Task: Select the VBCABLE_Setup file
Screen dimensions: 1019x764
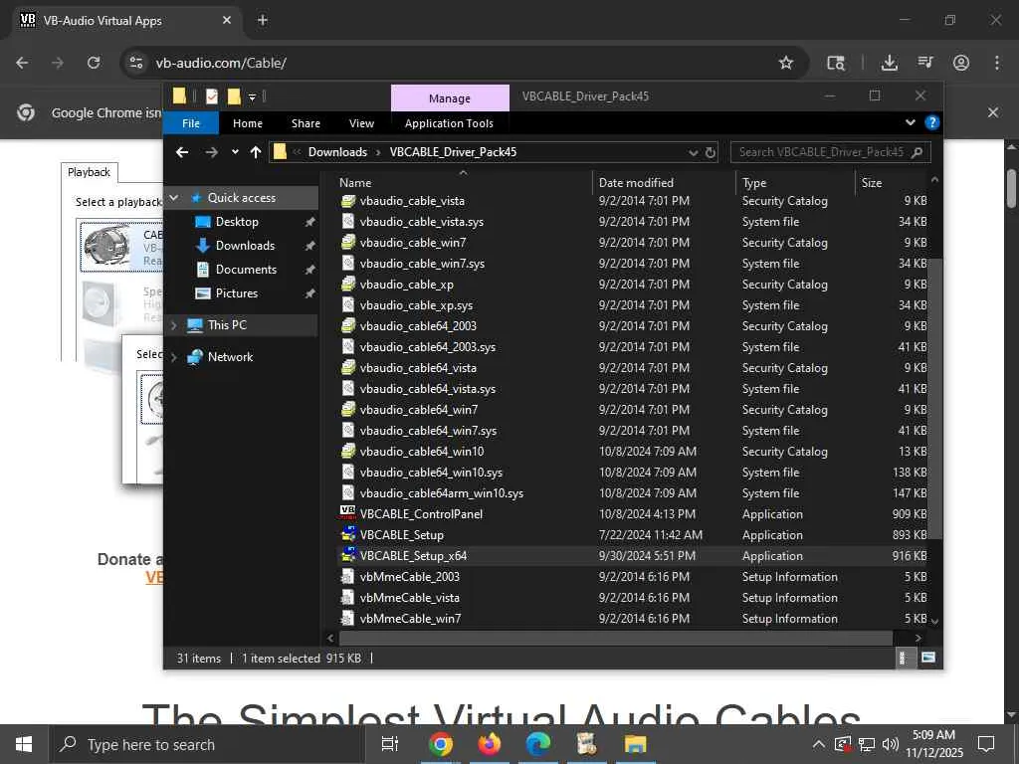Action: click(x=401, y=535)
